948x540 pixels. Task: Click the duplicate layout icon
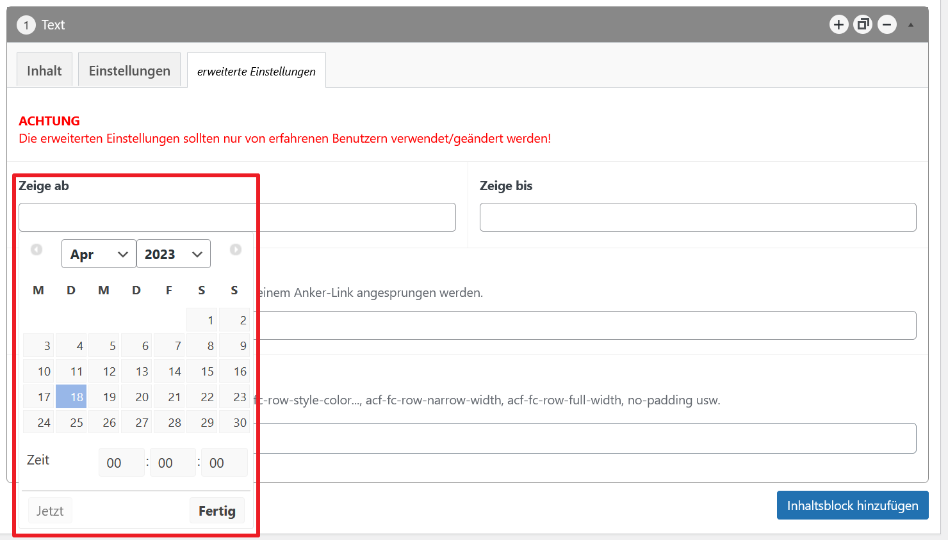(863, 25)
